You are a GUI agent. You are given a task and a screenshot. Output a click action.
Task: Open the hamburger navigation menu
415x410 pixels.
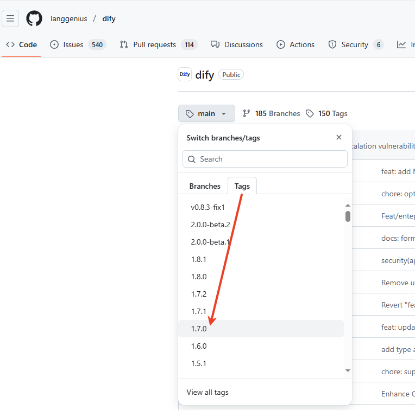pos(10,18)
